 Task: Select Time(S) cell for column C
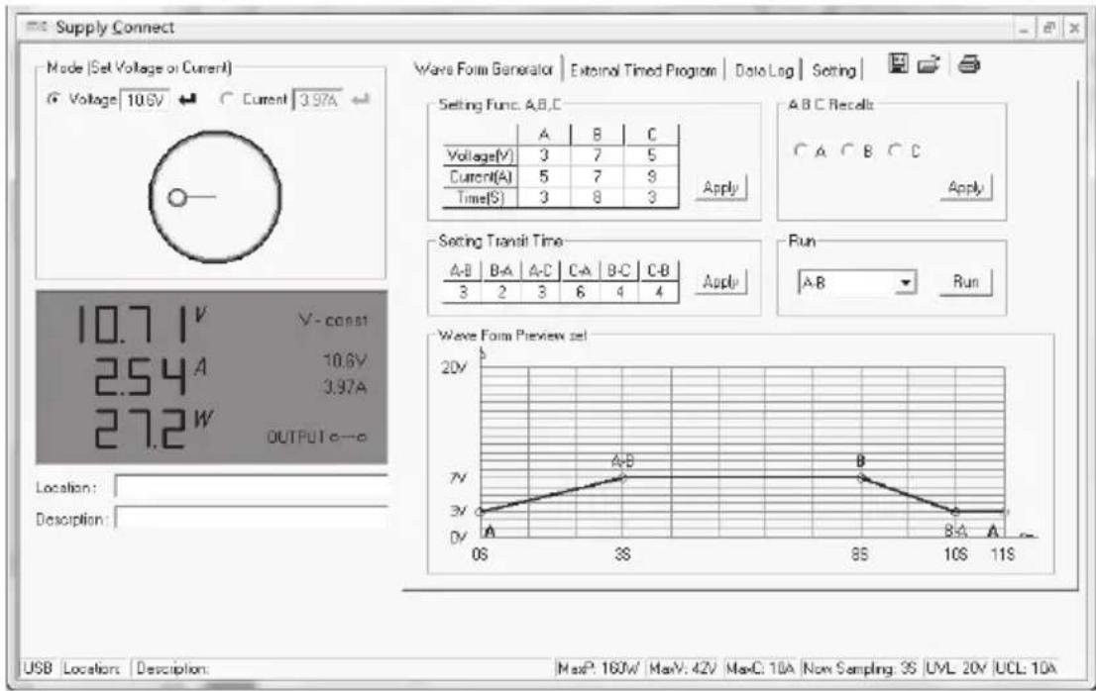point(651,198)
